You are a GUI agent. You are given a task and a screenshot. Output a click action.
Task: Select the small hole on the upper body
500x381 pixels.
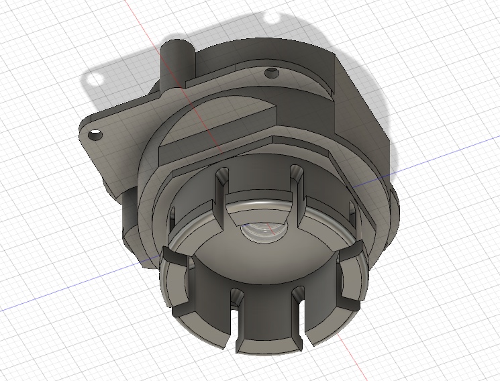pyautogui.click(x=272, y=73)
